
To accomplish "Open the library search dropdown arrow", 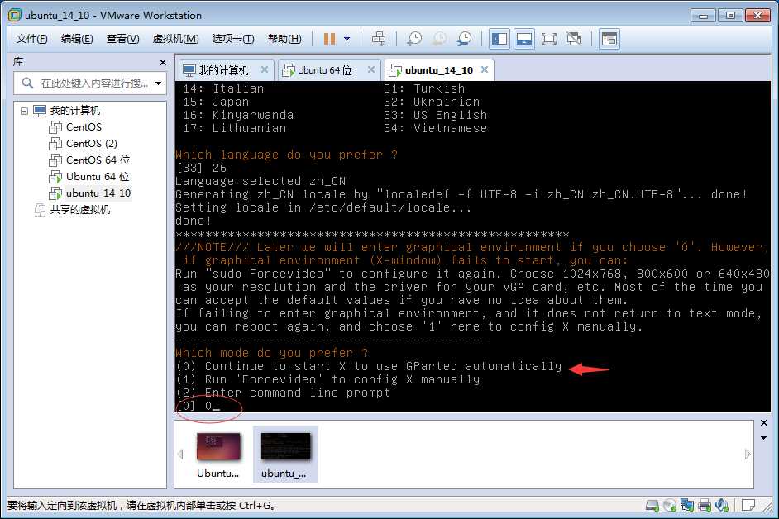I will pos(159,83).
